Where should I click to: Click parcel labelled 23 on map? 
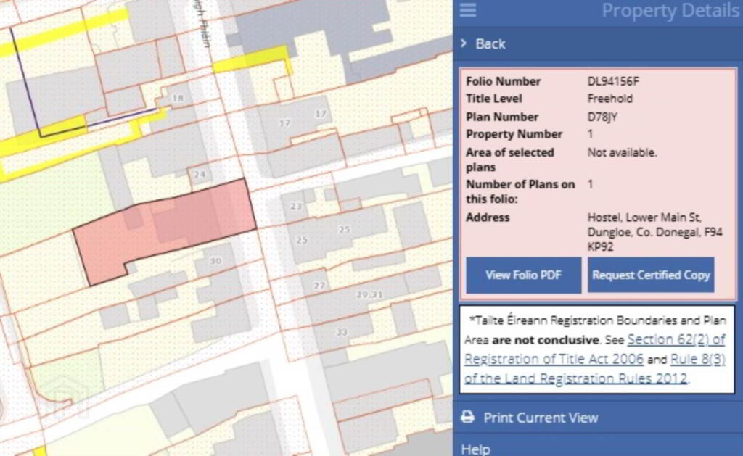(x=296, y=207)
